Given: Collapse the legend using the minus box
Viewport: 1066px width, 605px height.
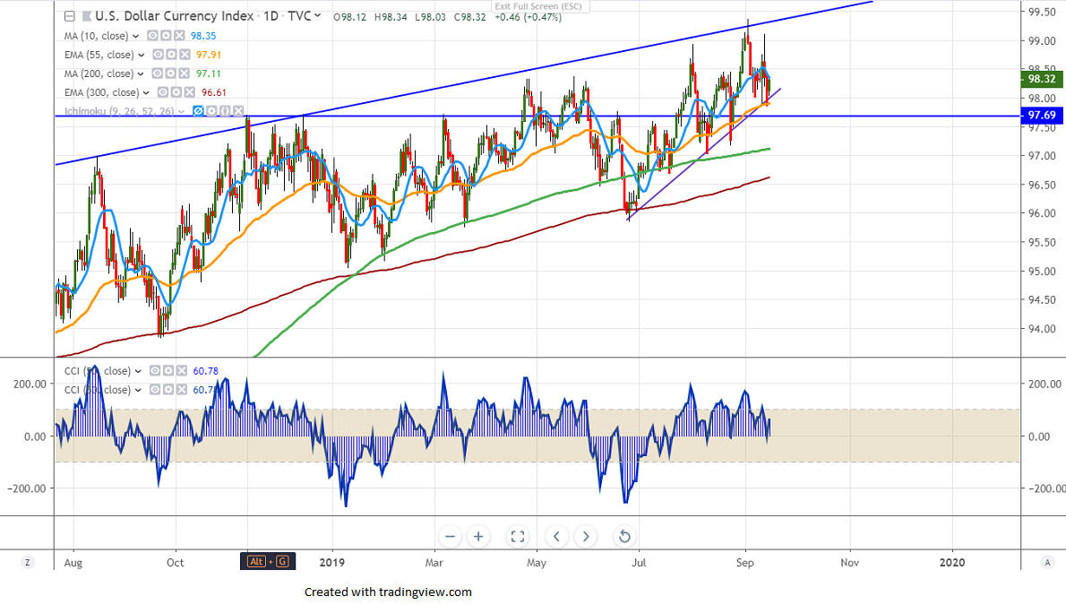Looking at the screenshot, I should (70, 16).
